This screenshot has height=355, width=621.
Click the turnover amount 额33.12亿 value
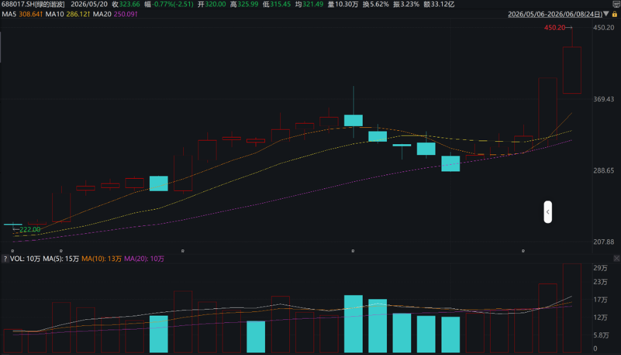coord(439,4)
